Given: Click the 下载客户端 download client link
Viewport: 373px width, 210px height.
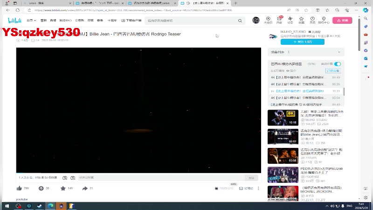Looking at the screenshot, I should click(x=131, y=21).
